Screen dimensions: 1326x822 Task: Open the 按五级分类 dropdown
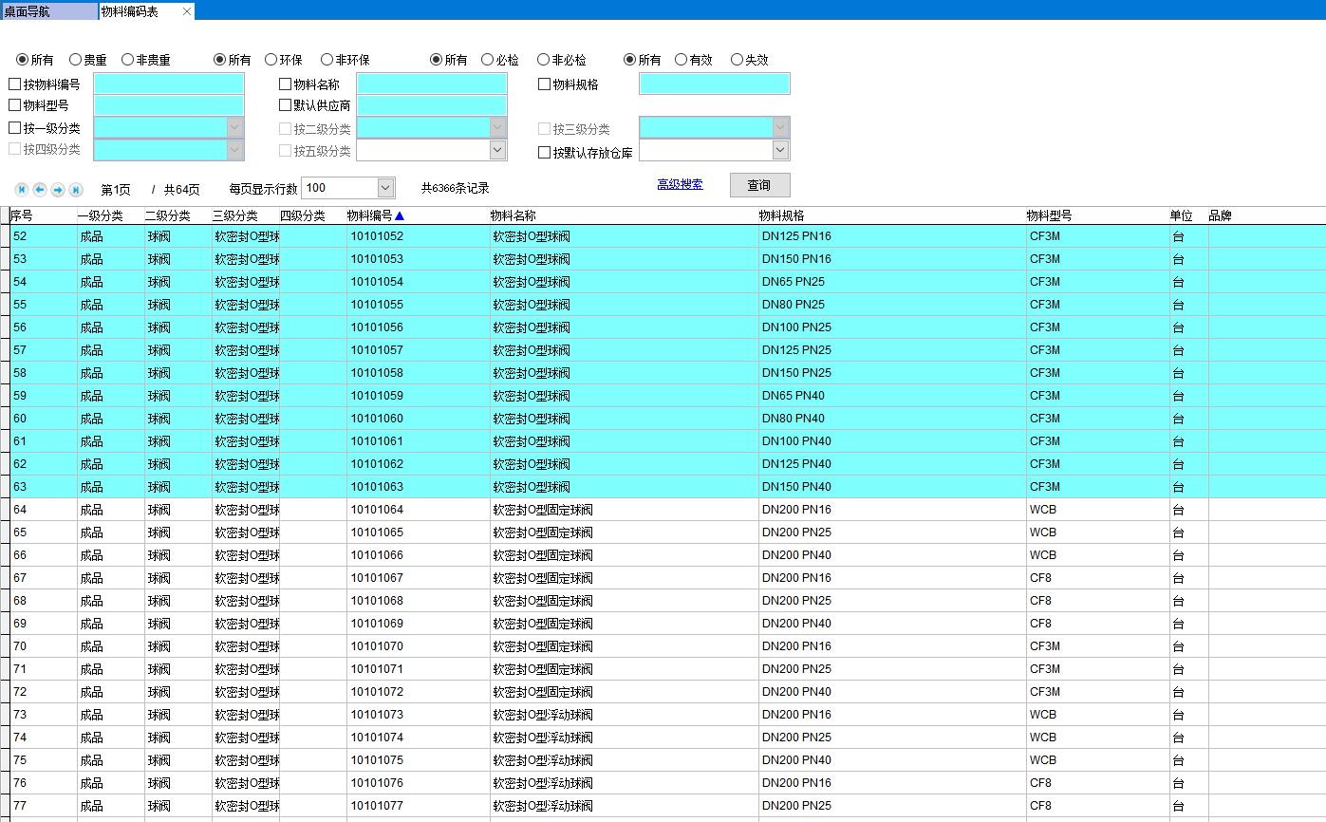pyautogui.click(x=497, y=150)
